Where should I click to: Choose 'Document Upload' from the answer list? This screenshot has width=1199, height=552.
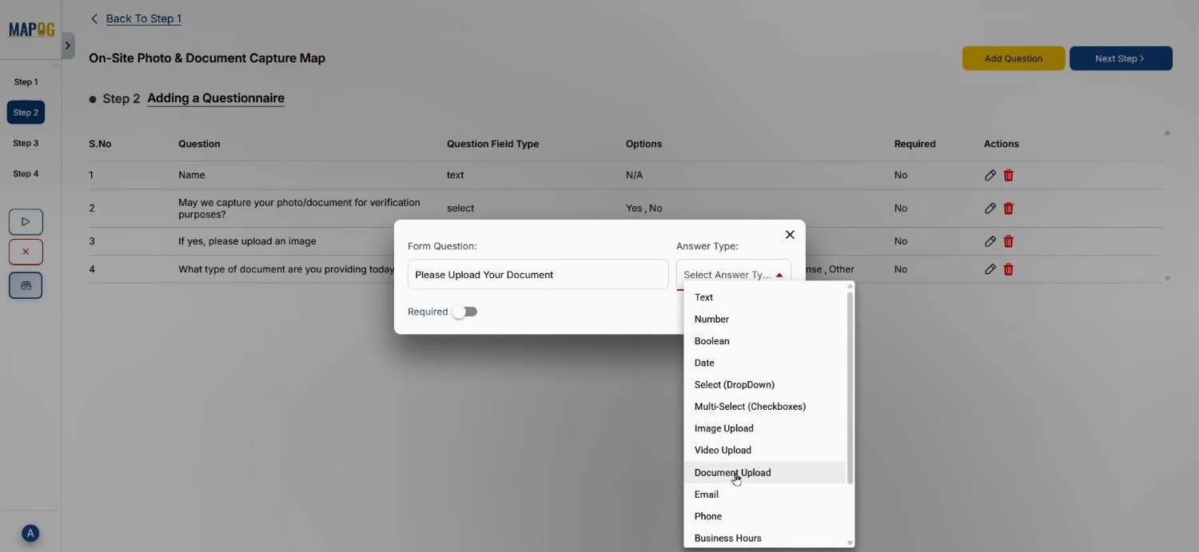(x=732, y=472)
